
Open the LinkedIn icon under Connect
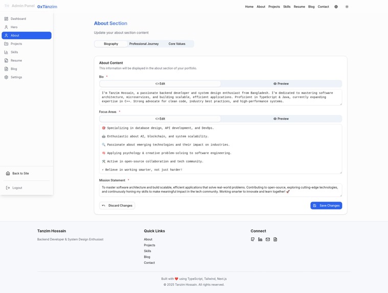coord(260,239)
